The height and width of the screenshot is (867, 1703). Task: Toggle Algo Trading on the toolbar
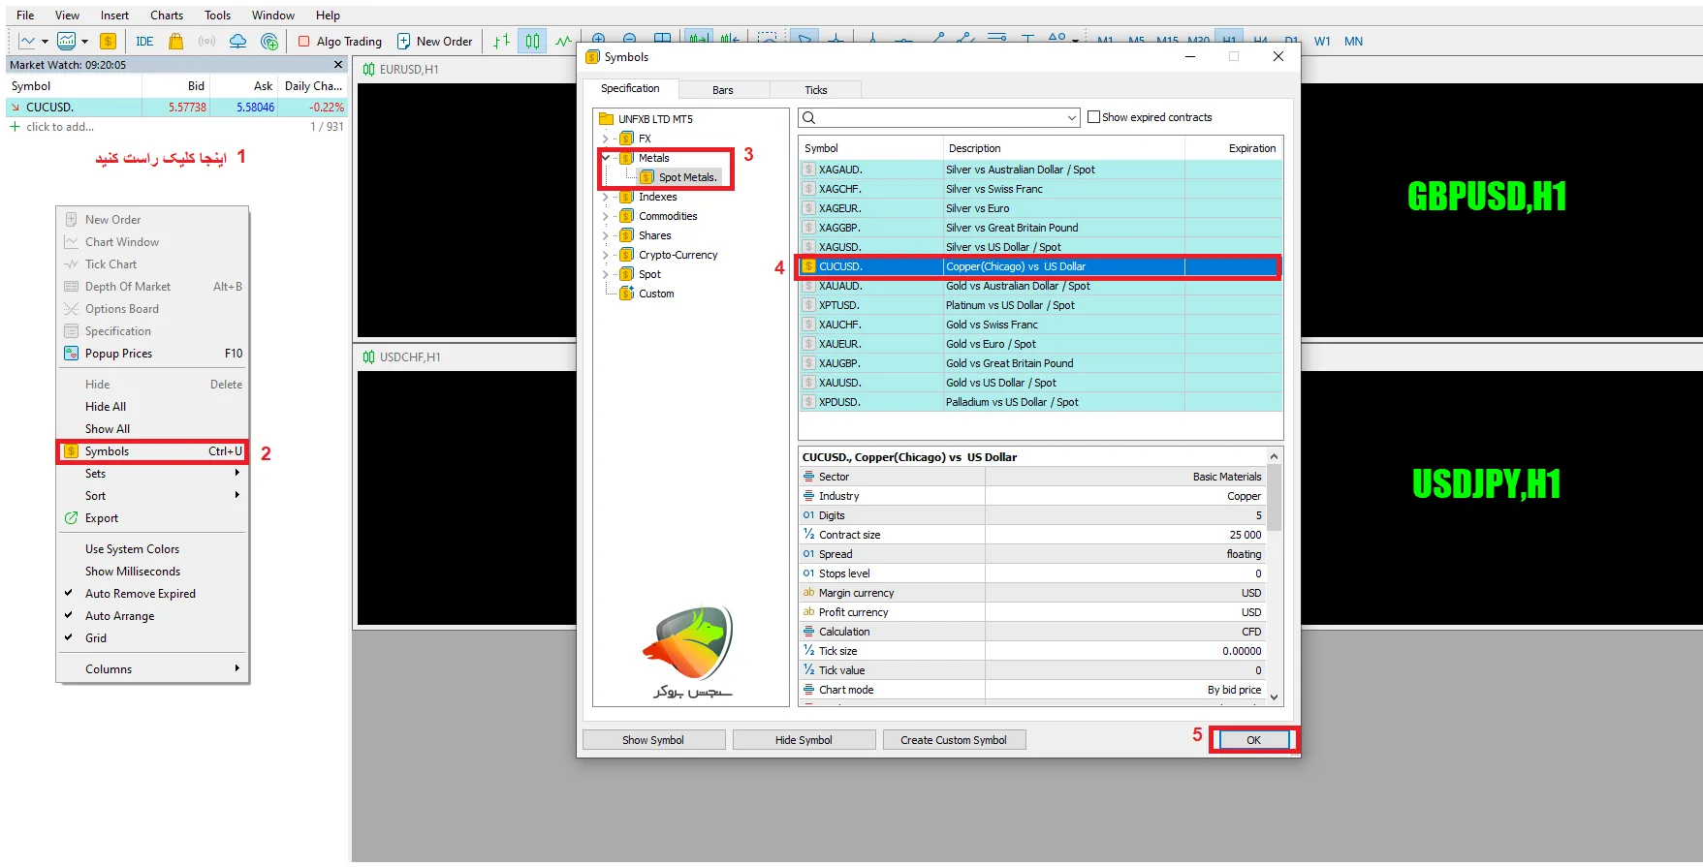point(339,42)
